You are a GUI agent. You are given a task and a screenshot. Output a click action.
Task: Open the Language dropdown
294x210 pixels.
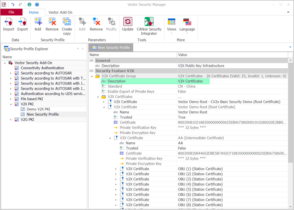187,26
